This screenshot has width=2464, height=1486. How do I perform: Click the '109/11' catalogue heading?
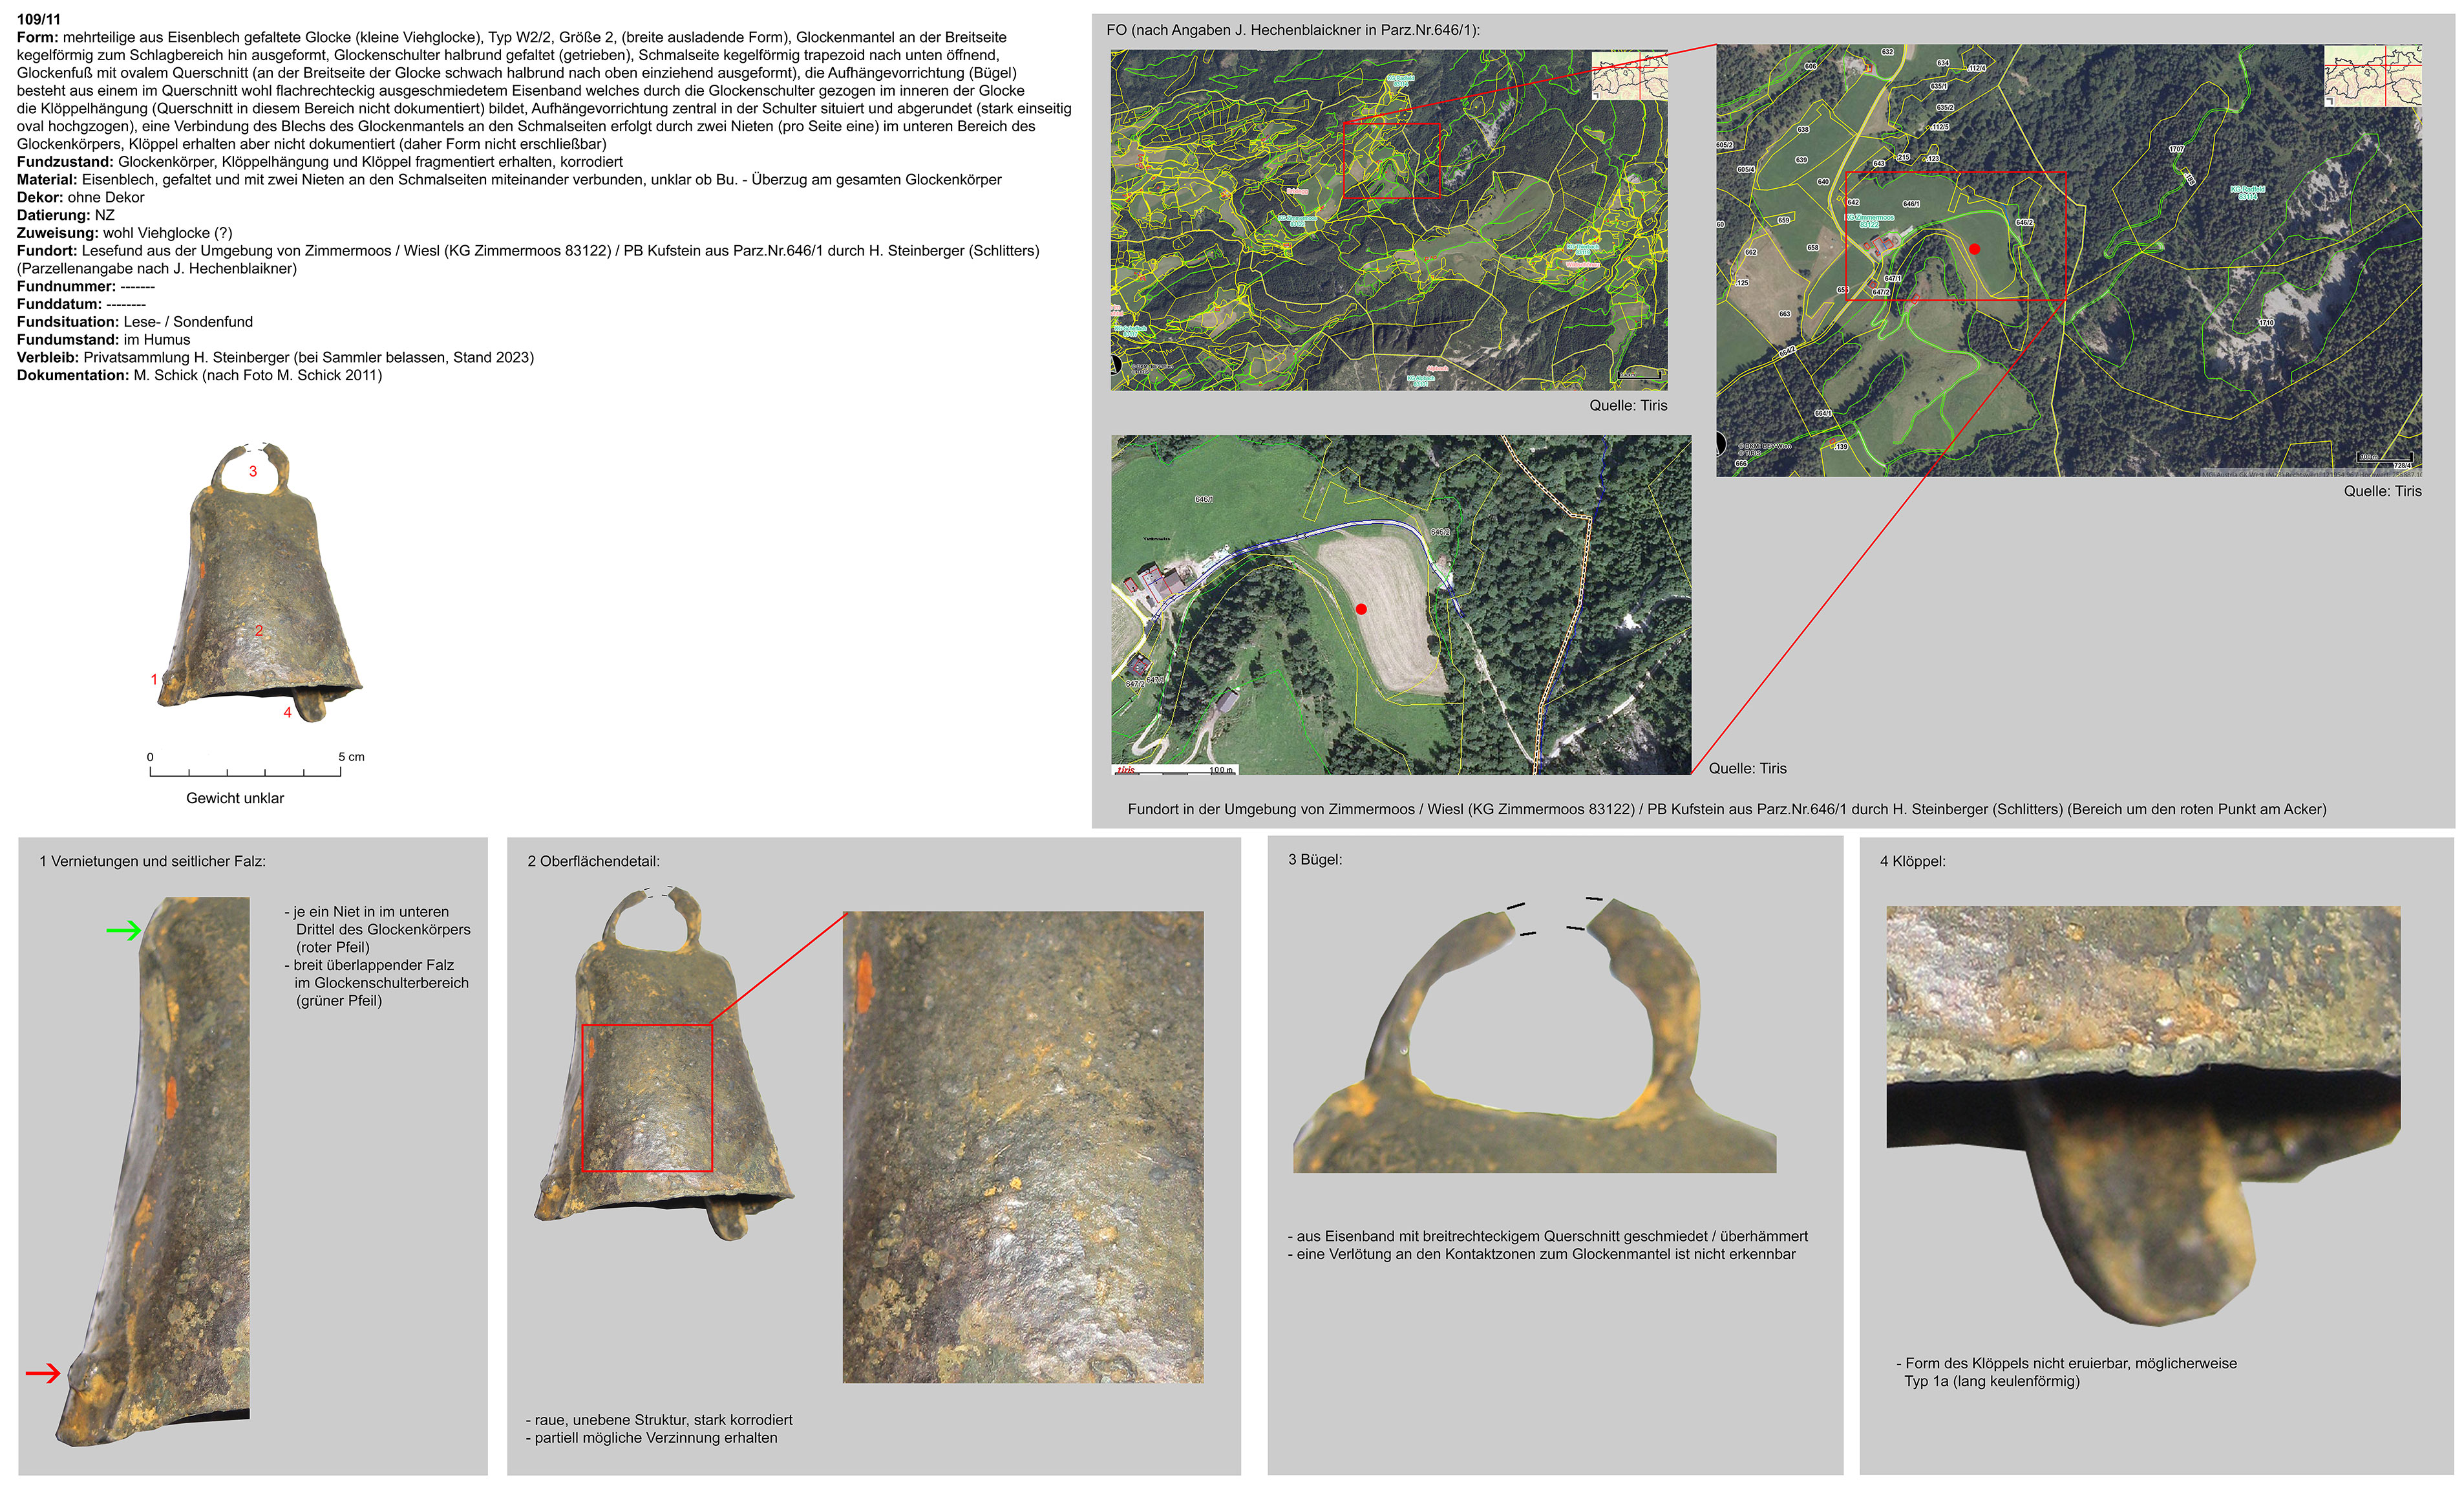point(38,19)
